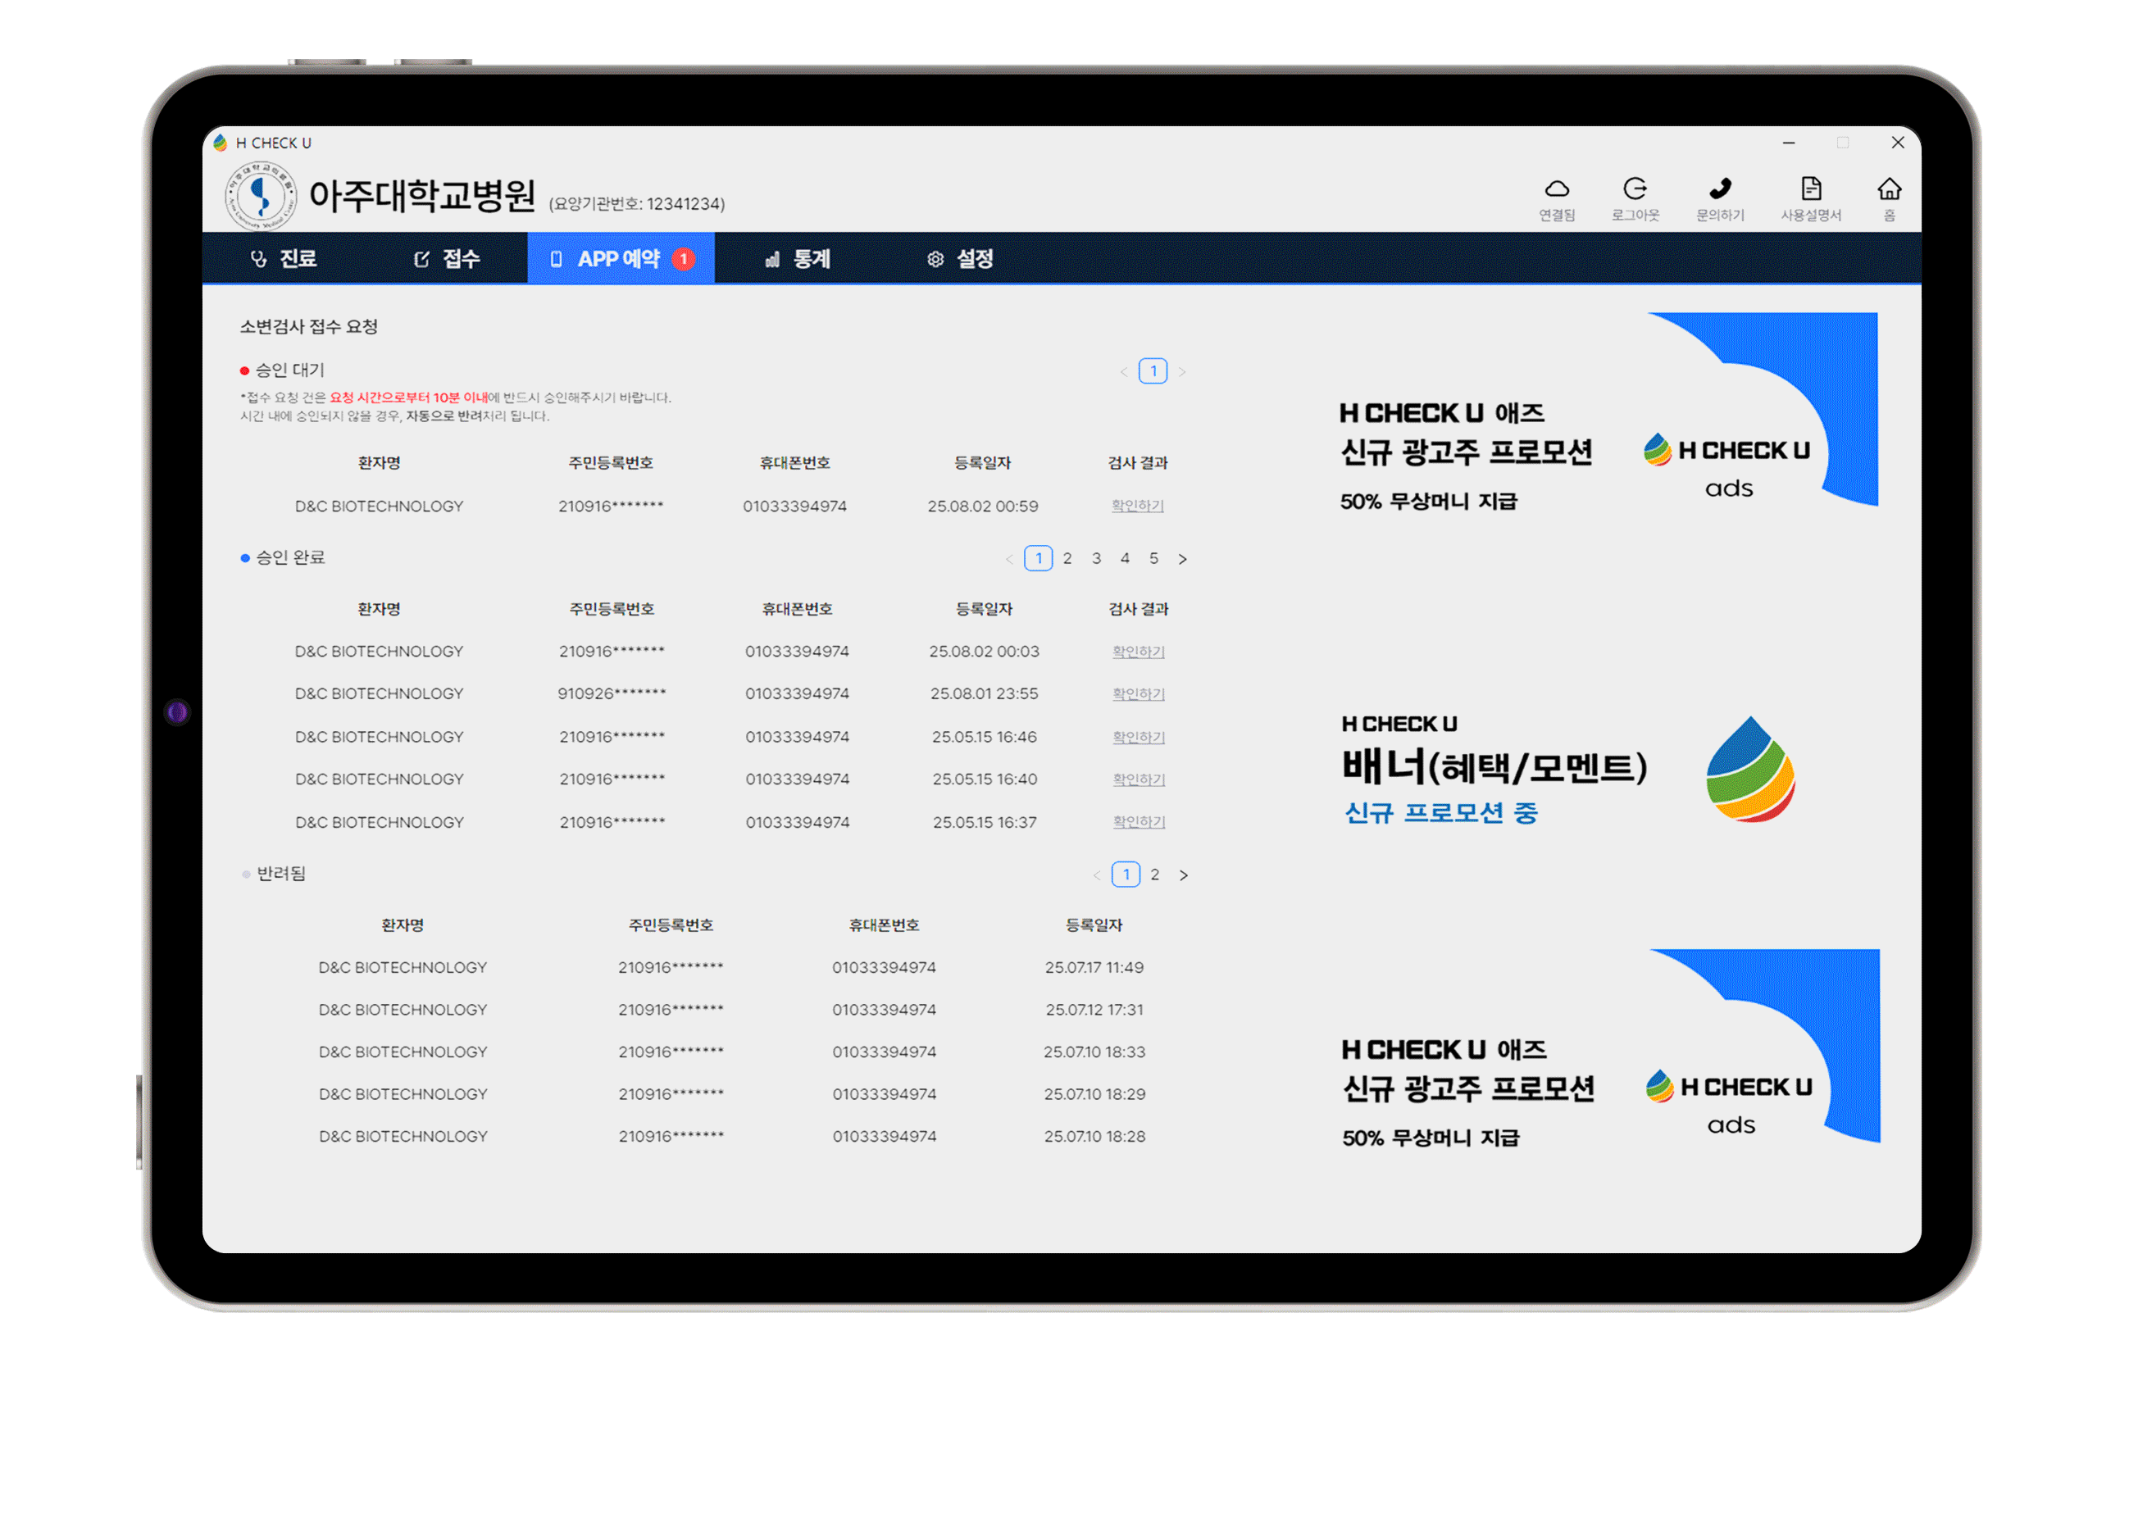Click previous page arrow in 승인 완료

pyautogui.click(x=1010, y=560)
